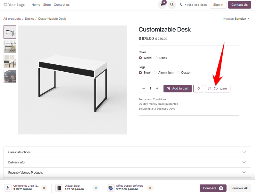This screenshot has width=255, height=194.
Task: Remove Conference Chair from comparison
Action: (x=44, y=188)
